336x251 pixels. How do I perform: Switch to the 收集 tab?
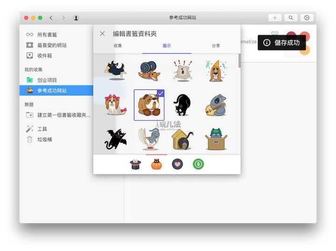[x=118, y=46]
